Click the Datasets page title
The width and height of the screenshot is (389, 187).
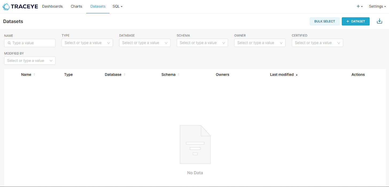coord(13,21)
